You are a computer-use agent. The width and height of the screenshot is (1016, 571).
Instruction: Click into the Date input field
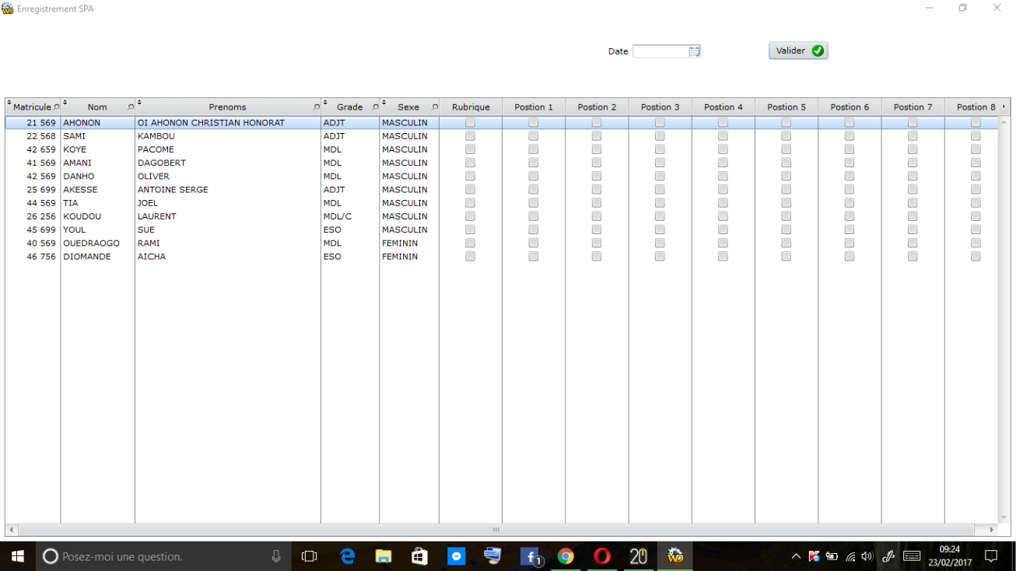coord(660,51)
